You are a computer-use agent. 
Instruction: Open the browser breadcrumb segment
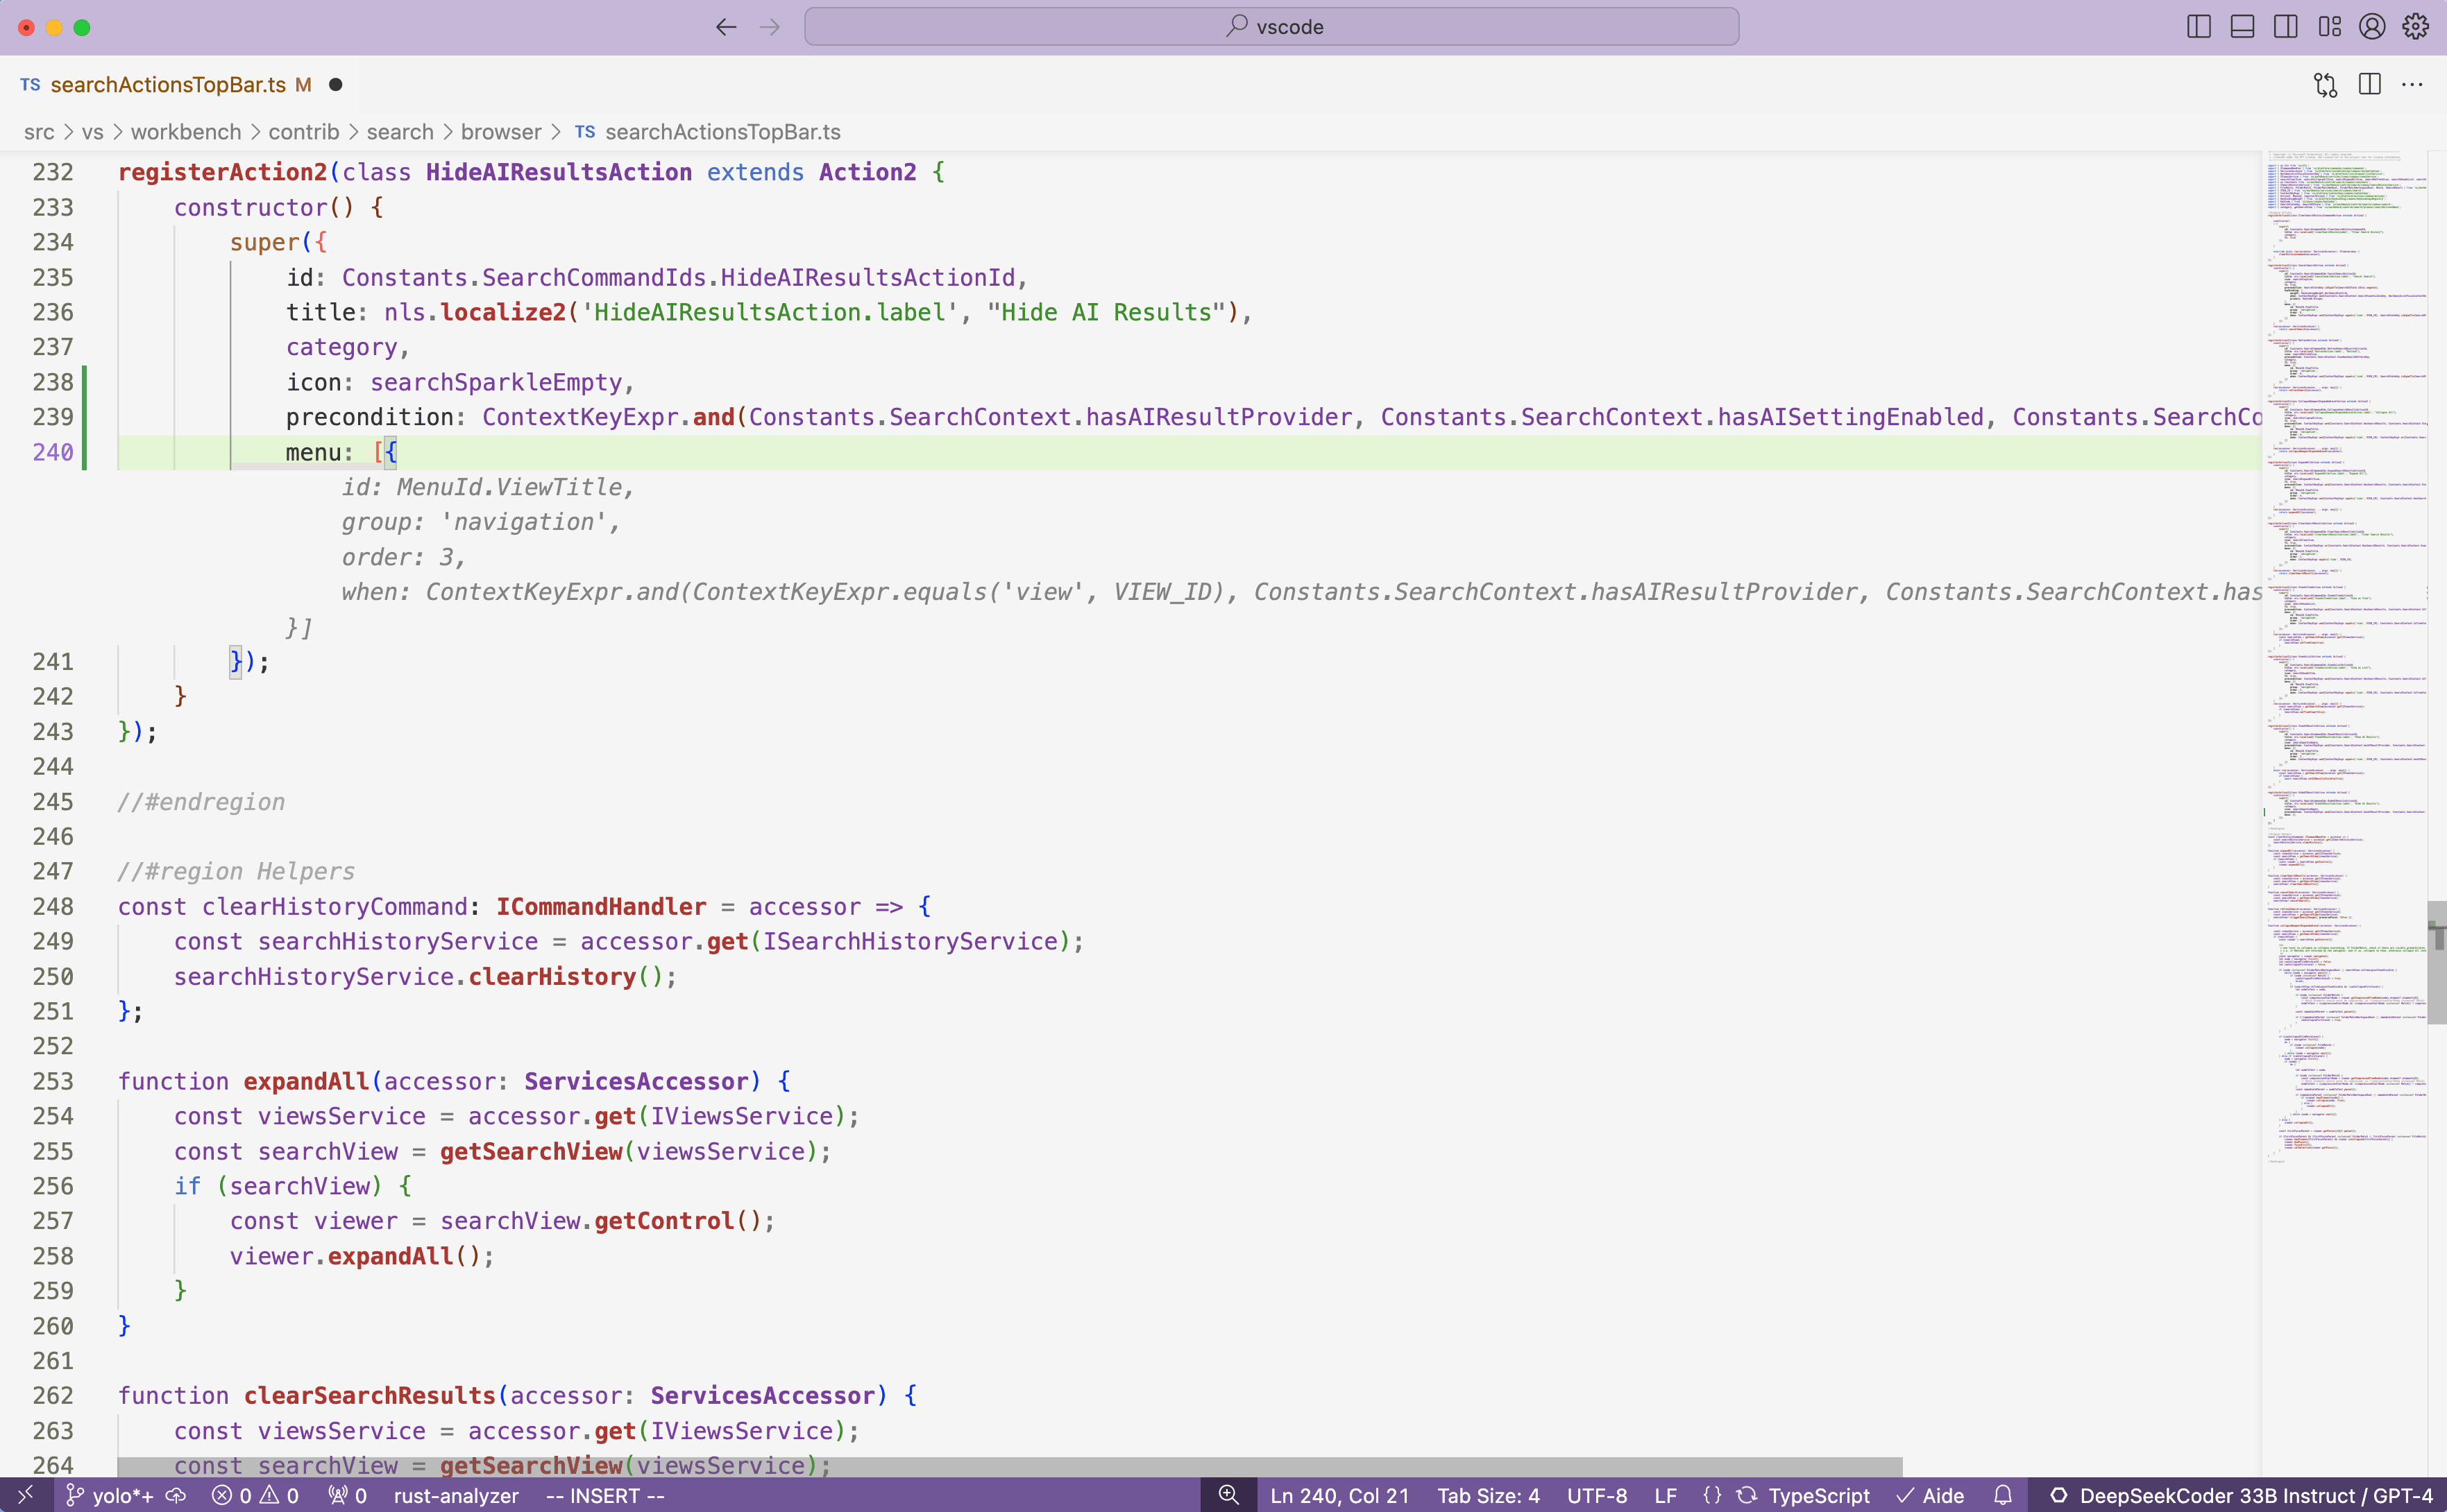click(501, 132)
